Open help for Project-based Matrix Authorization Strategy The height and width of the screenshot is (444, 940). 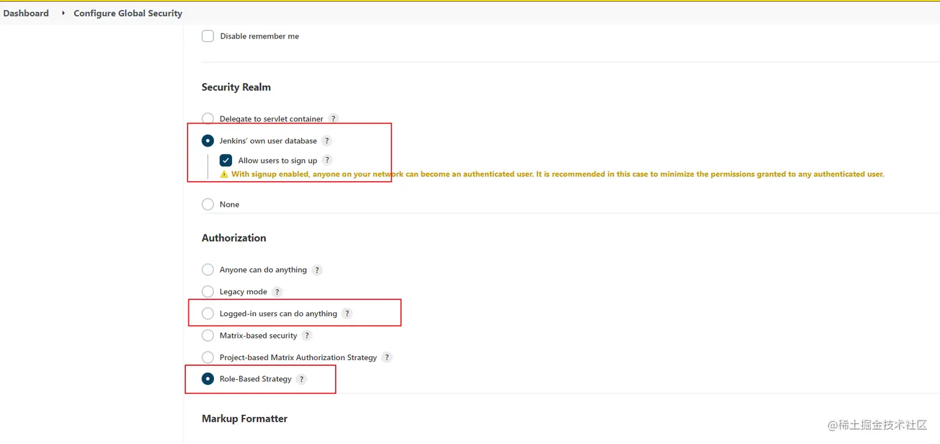point(387,358)
